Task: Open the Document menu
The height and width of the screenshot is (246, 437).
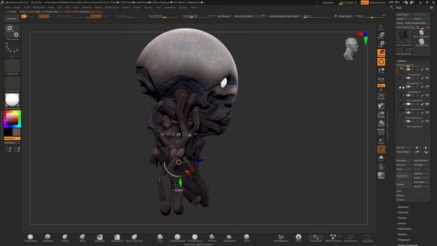Action: [x=39, y=8]
